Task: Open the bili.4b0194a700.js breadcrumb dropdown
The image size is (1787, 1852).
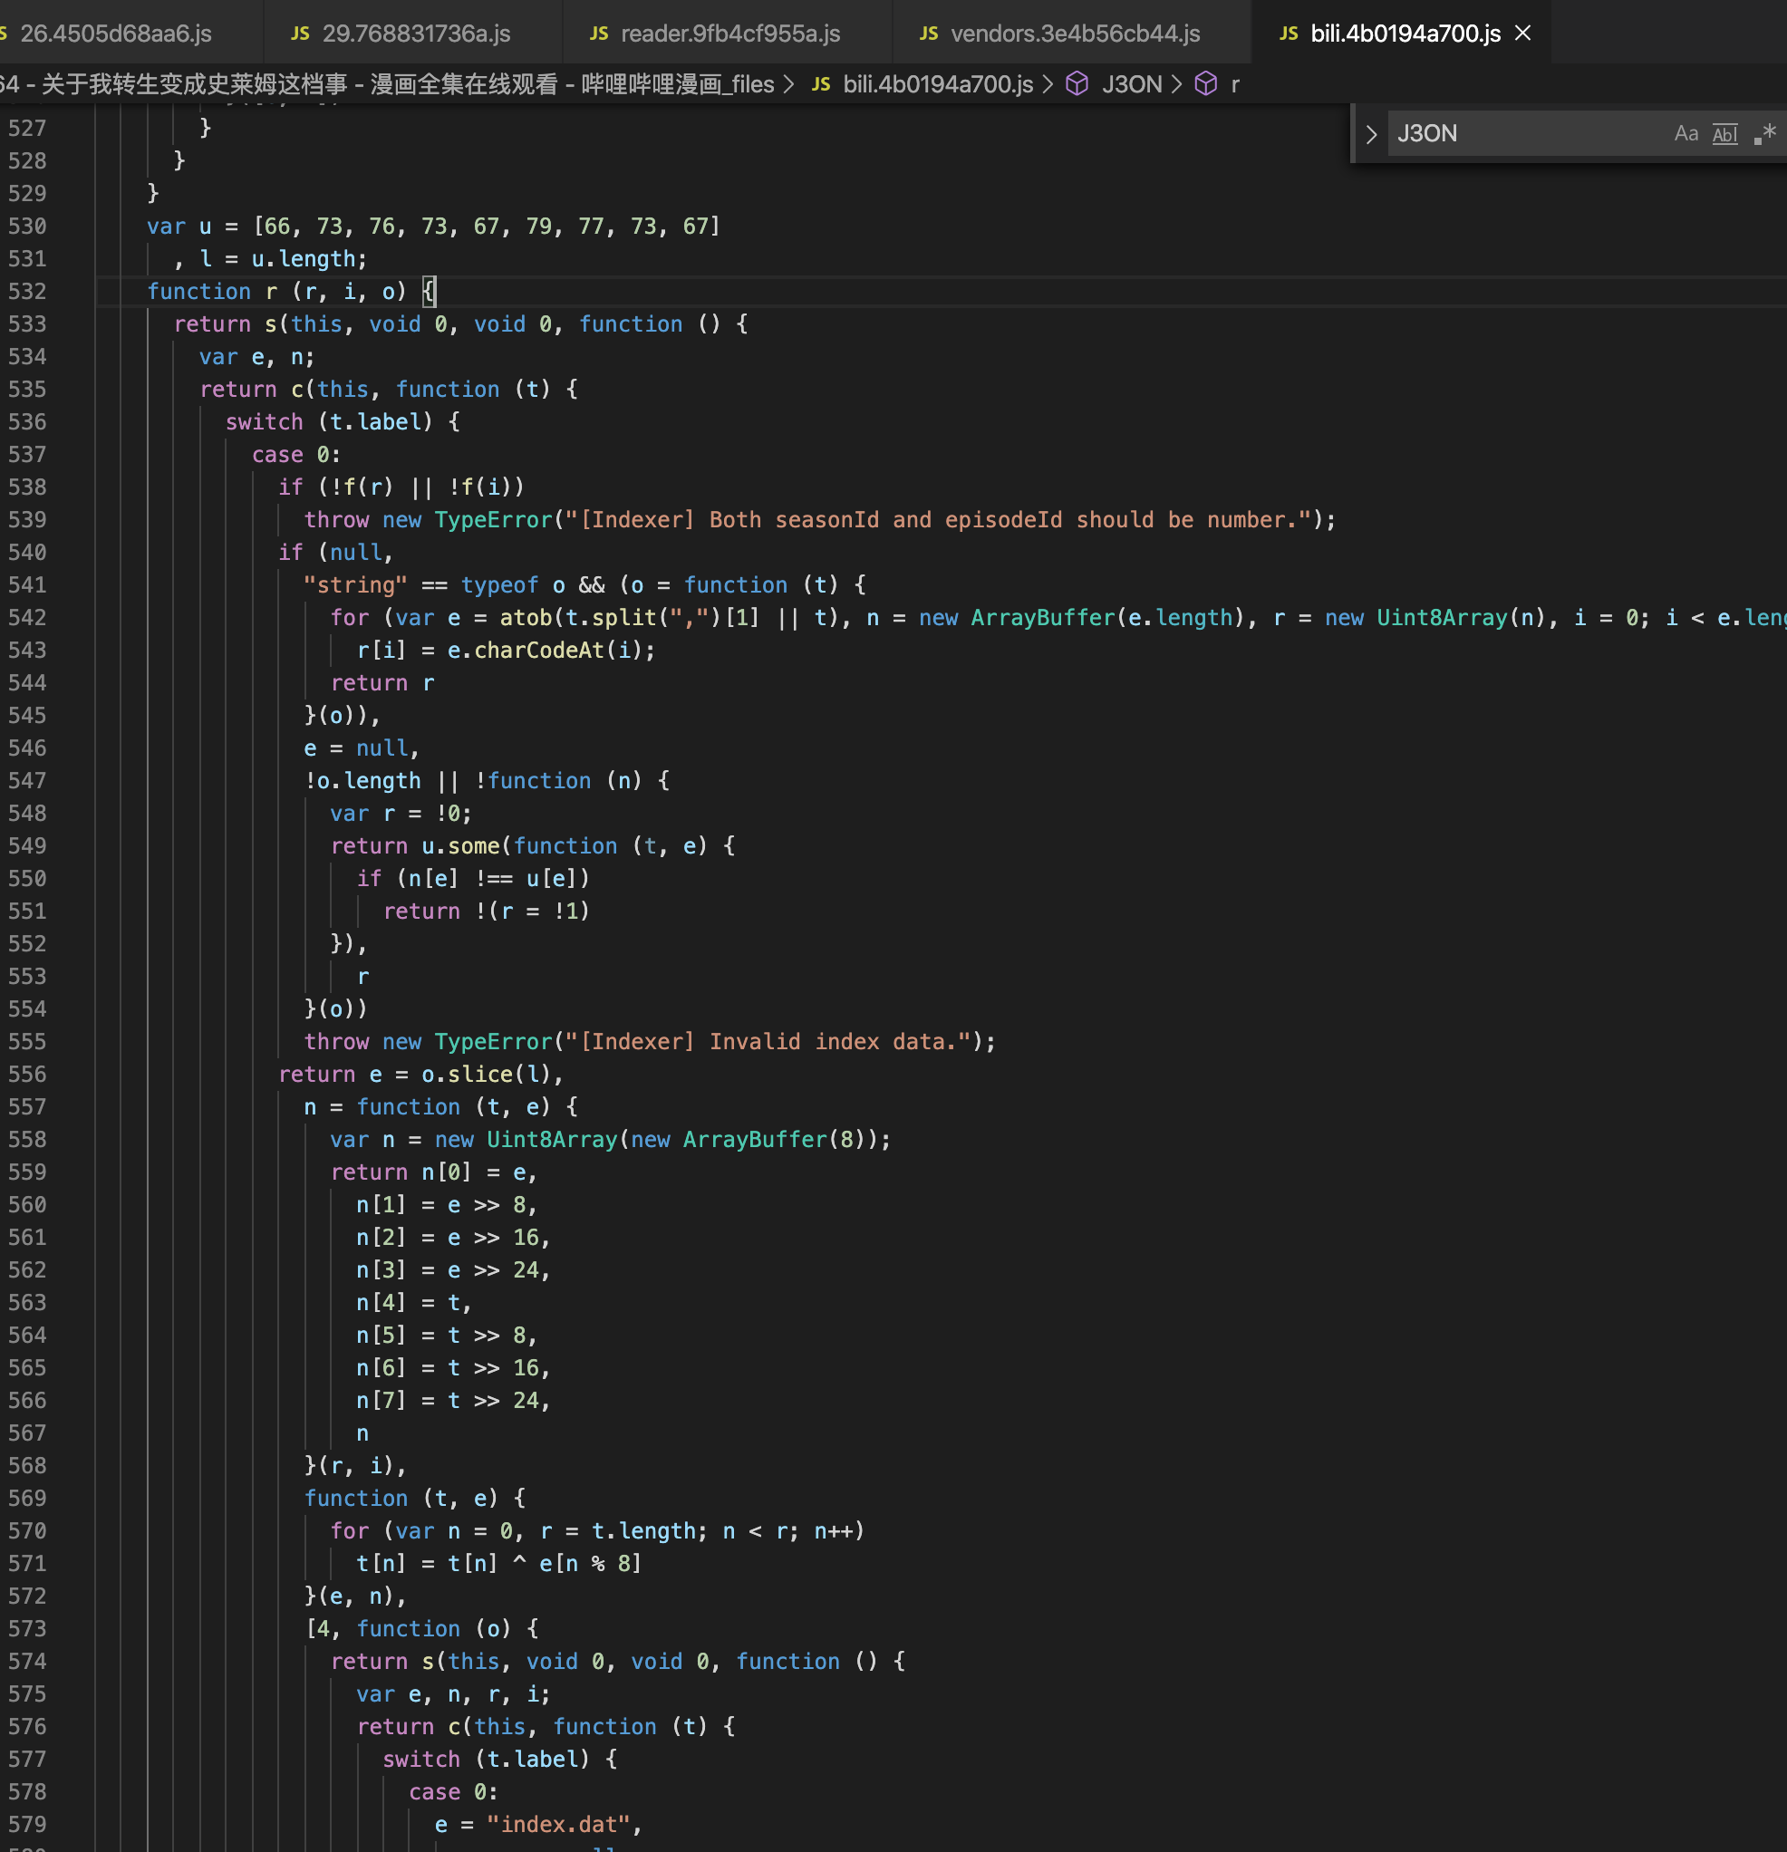Action: coord(937,84)
